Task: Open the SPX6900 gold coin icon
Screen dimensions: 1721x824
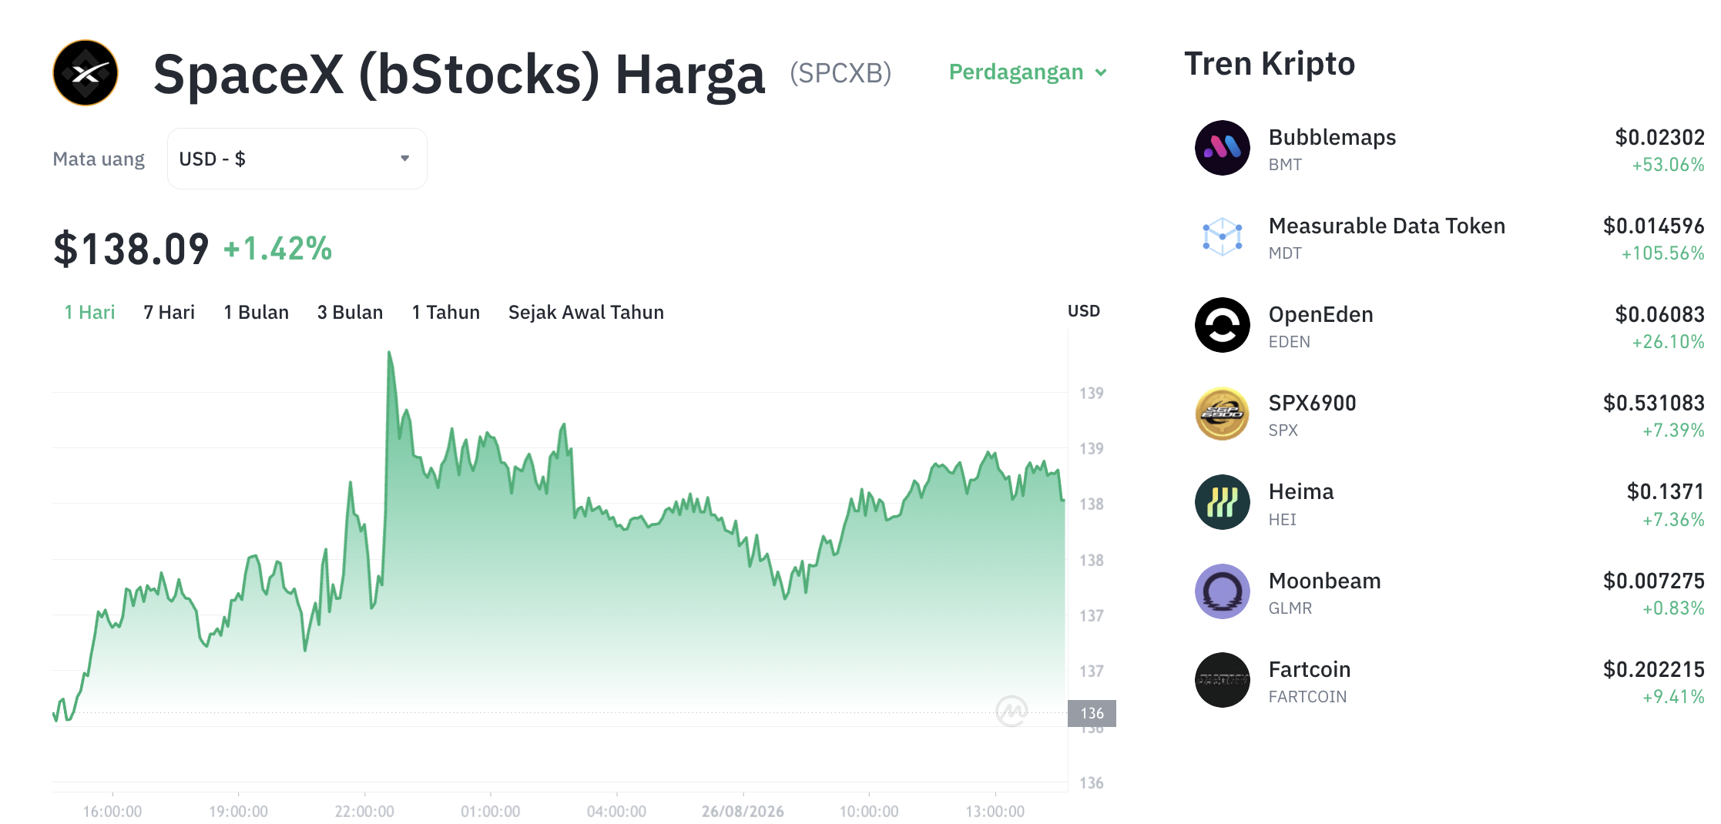Action: pos(1222,414)
